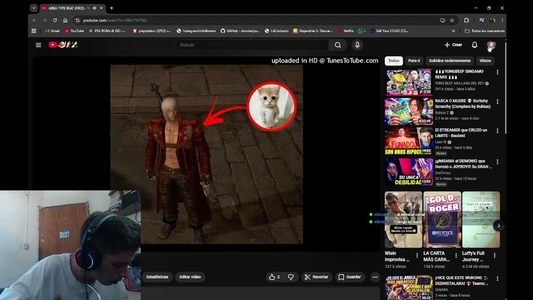
Task: Mute the tab with the speaker icon
Action: click(95, 8)
